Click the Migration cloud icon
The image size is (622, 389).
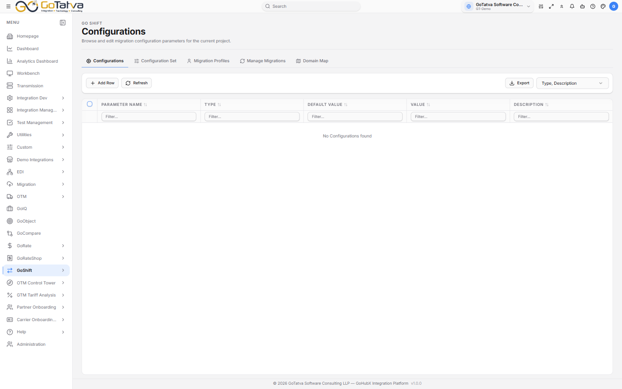pos(10,185)
